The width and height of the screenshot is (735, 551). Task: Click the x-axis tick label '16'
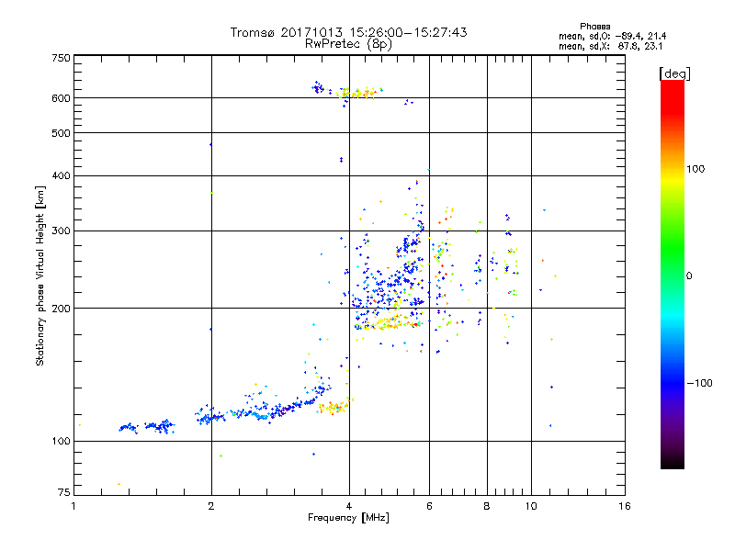[x=625, y=506]
